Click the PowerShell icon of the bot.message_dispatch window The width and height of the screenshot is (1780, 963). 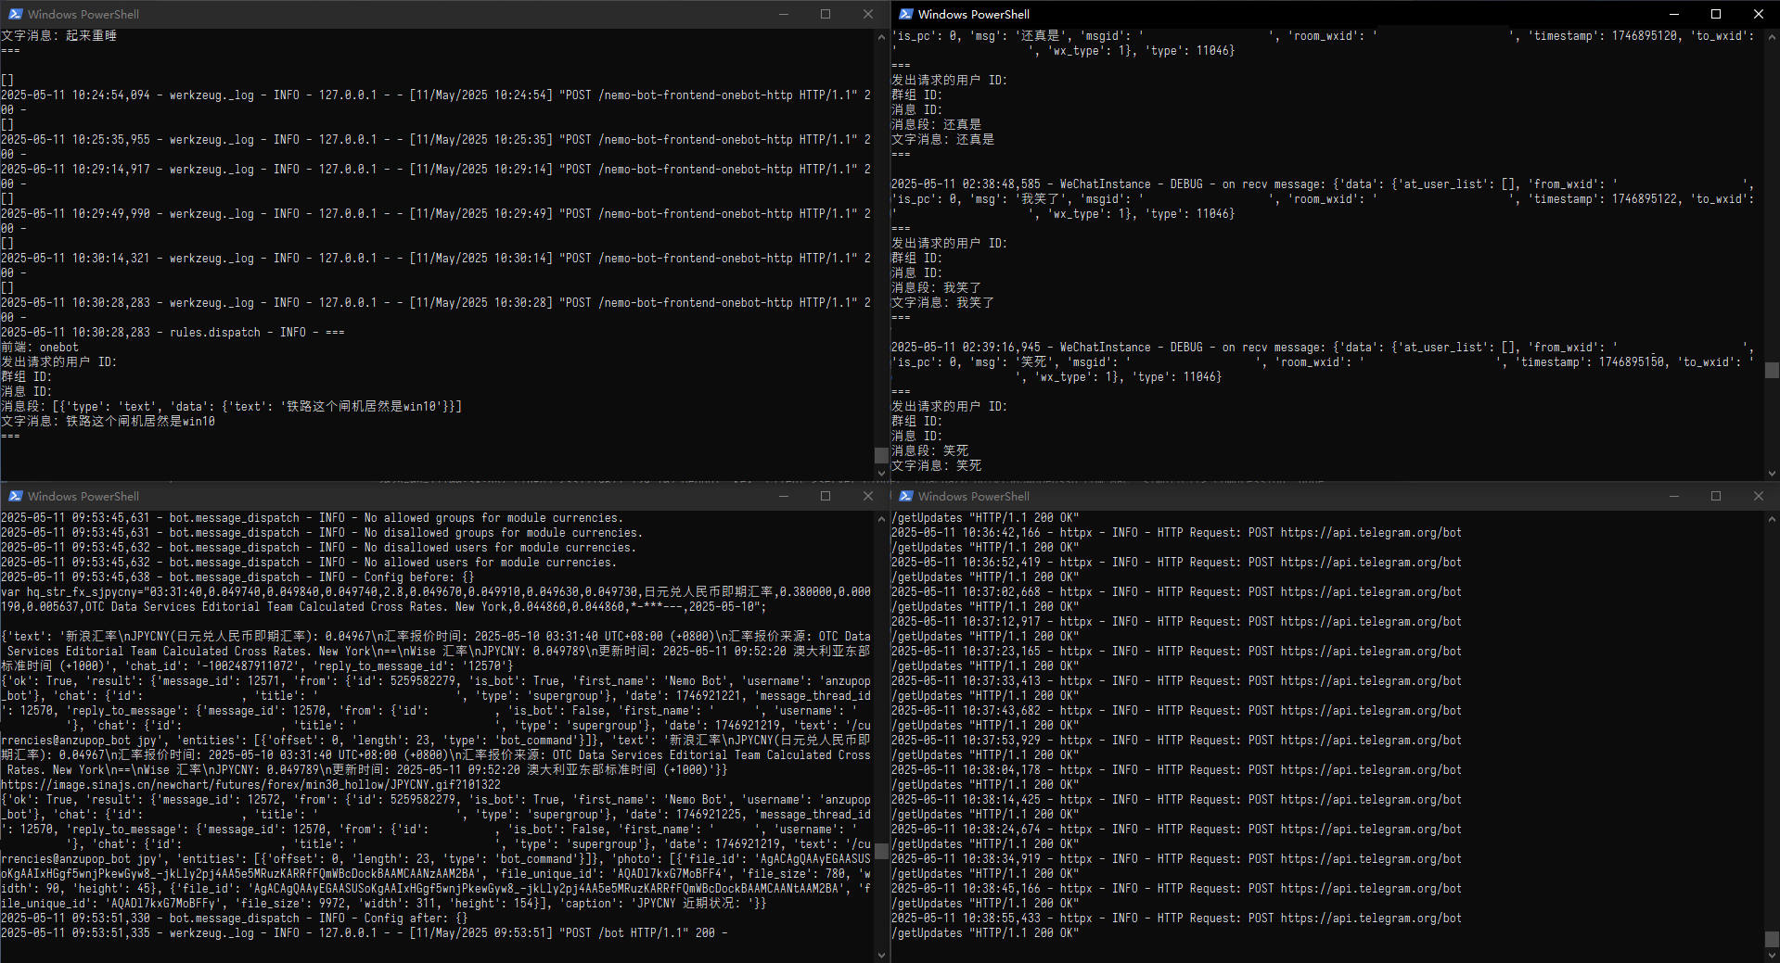[15, 496]
